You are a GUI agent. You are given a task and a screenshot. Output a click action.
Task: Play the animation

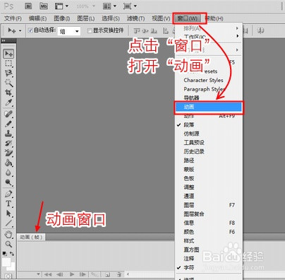(72, 274)
